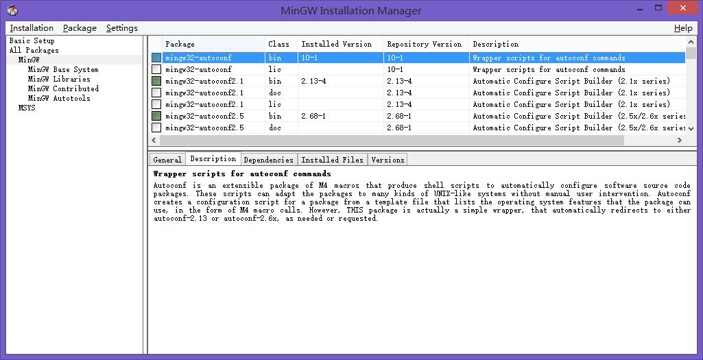Select the Description tab
This screenshot has height=360, width=703.
pos(213,158)
